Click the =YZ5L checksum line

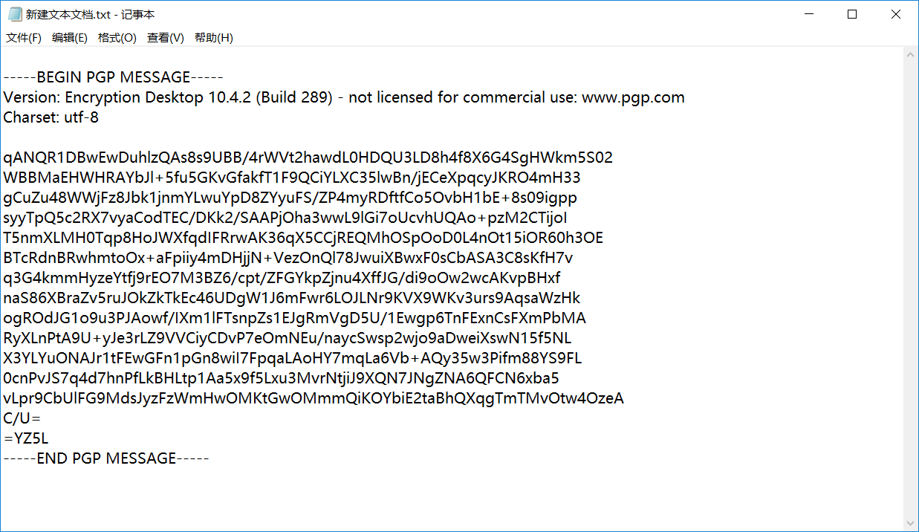click(x=26, y=438)
